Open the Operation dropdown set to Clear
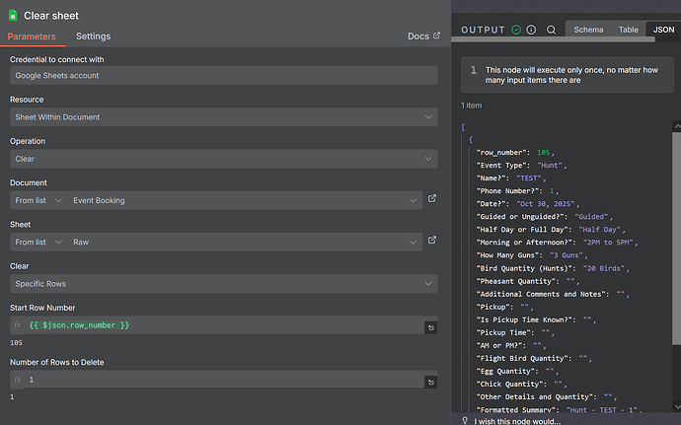The width and height of the screenshot is (681, 425). (x=223, y=159)
